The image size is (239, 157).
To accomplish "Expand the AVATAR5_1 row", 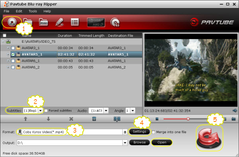I will point(8,54).
